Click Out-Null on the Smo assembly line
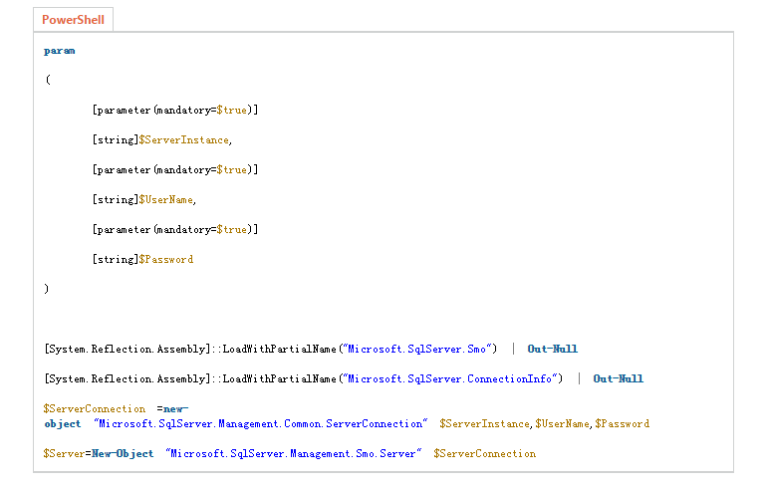 pyautogui.click(x=552, y=350)
